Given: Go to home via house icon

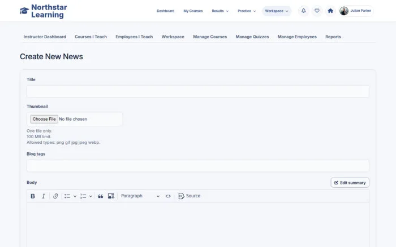Looking at the screenshot, I should [330, 11].
